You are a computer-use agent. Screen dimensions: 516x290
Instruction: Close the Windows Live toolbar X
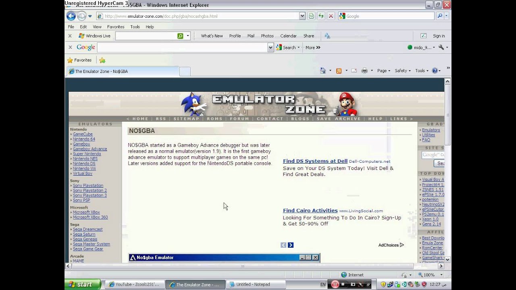click(70, 36)
